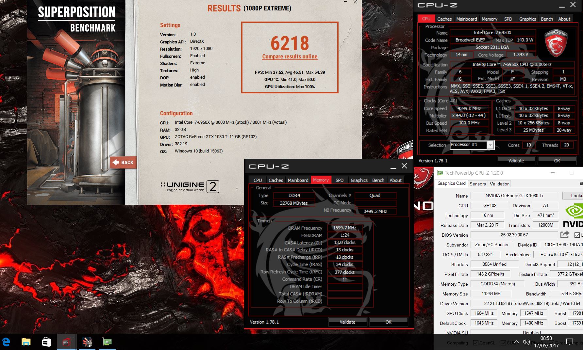Show hidden system tray icons

point(516,342)
